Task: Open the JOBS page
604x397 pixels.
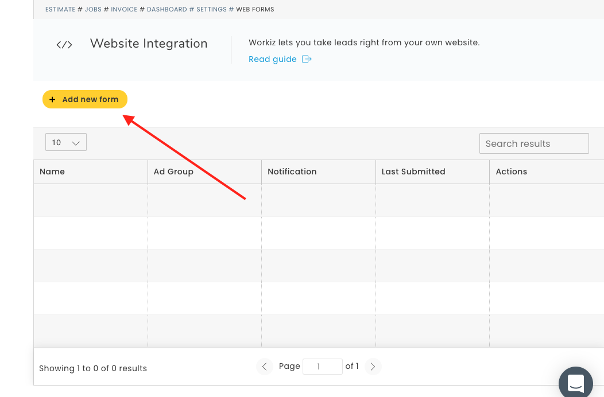Action: 92,9
